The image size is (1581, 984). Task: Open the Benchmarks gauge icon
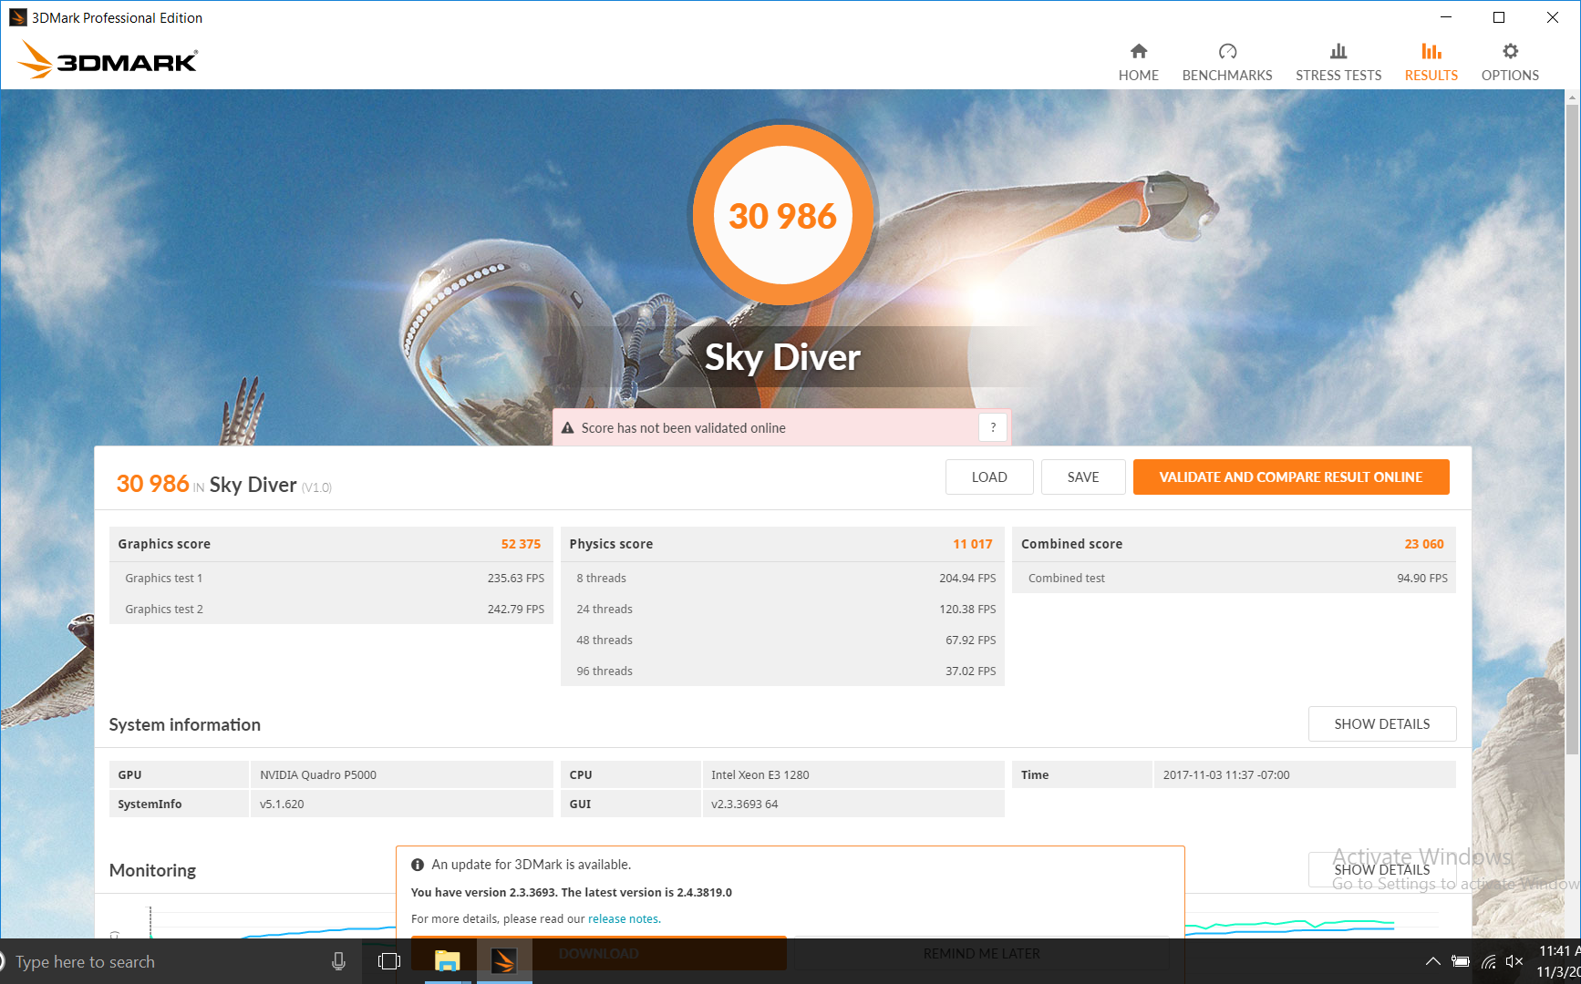[1227, 51]
